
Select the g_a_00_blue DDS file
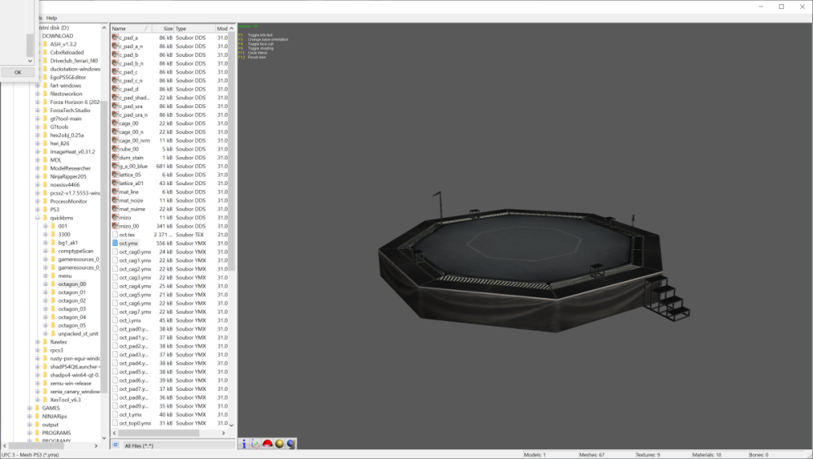click(x=133, y=166)
